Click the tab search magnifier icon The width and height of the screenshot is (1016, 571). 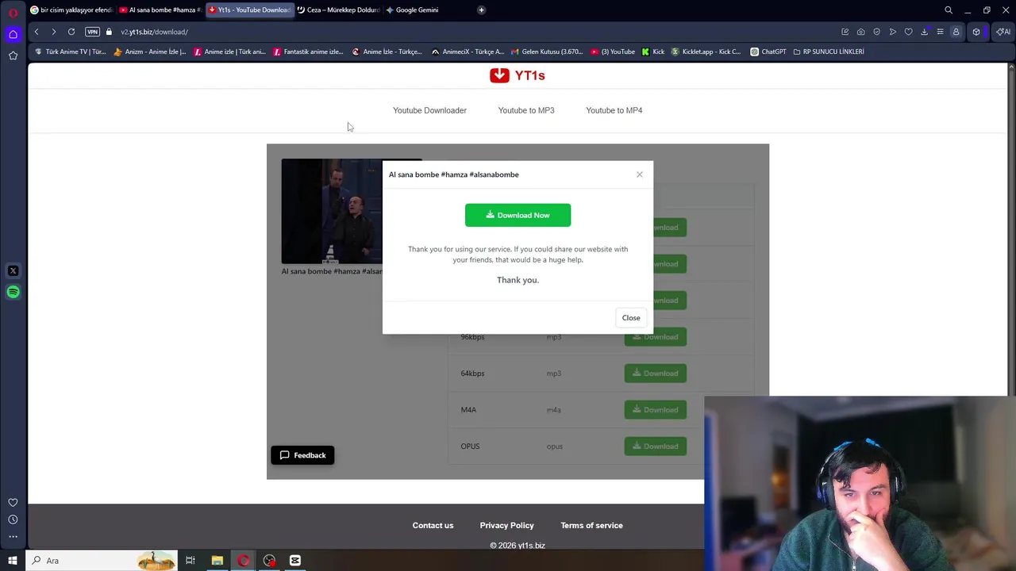click(x=949, y=10)
